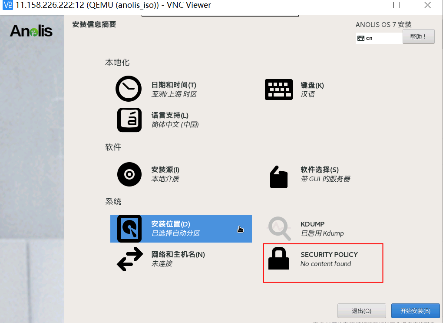Open 网络和主机名(N) settings label

(178, 254)
